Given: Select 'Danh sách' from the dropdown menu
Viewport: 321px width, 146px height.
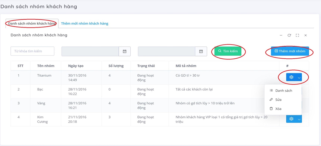Looking at the screenshot, I should click(283, 90).
